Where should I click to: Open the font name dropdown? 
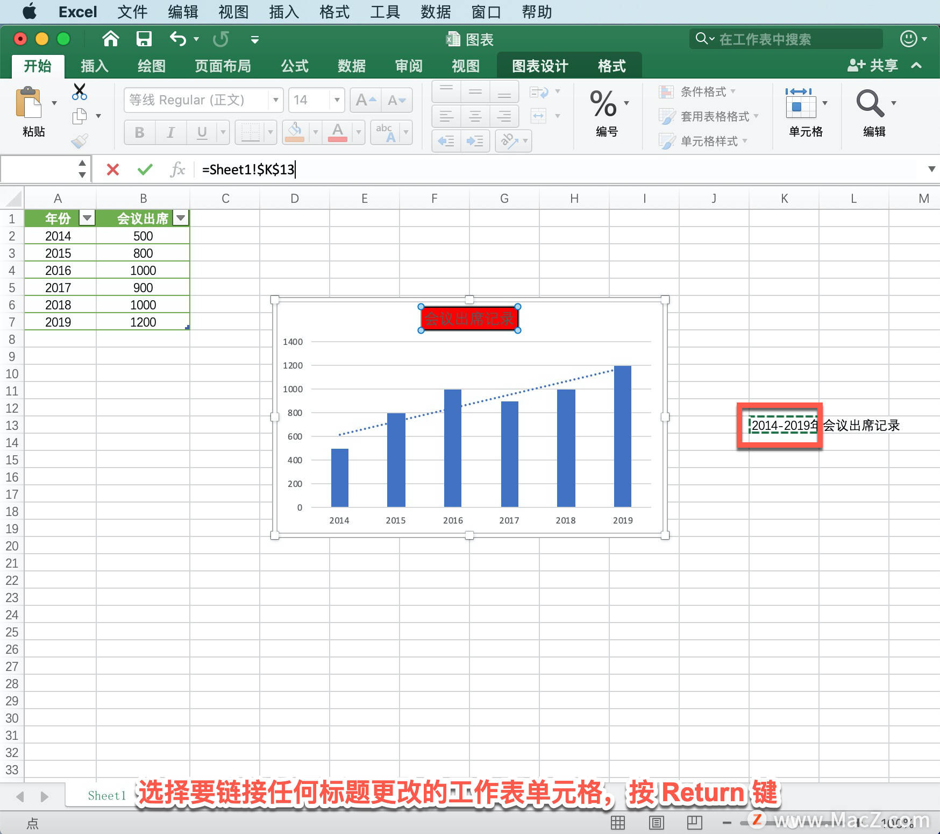pos(275,100)
